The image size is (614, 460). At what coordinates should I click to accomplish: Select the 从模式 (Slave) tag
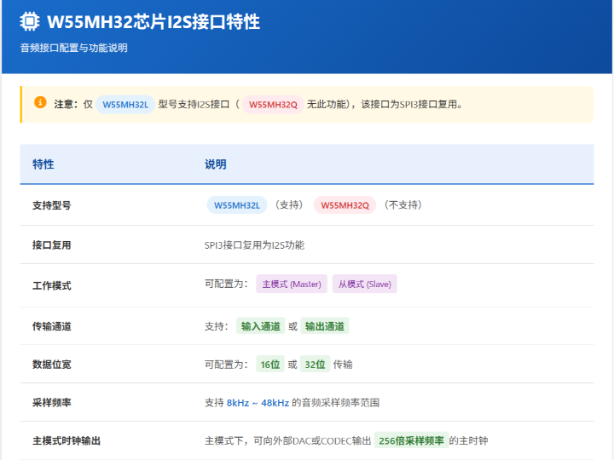click(364, 285)
